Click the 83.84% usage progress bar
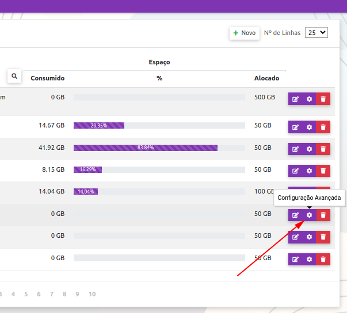 tap(146, 148)
